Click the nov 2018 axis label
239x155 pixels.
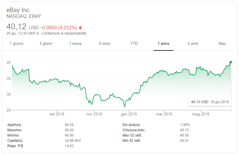94,114
